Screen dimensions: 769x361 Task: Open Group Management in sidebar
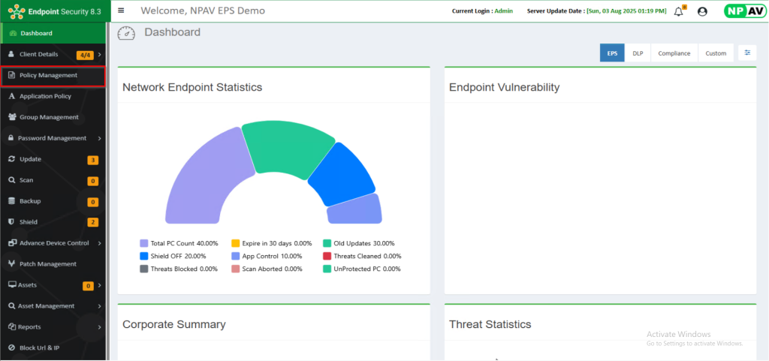[49, 117]
